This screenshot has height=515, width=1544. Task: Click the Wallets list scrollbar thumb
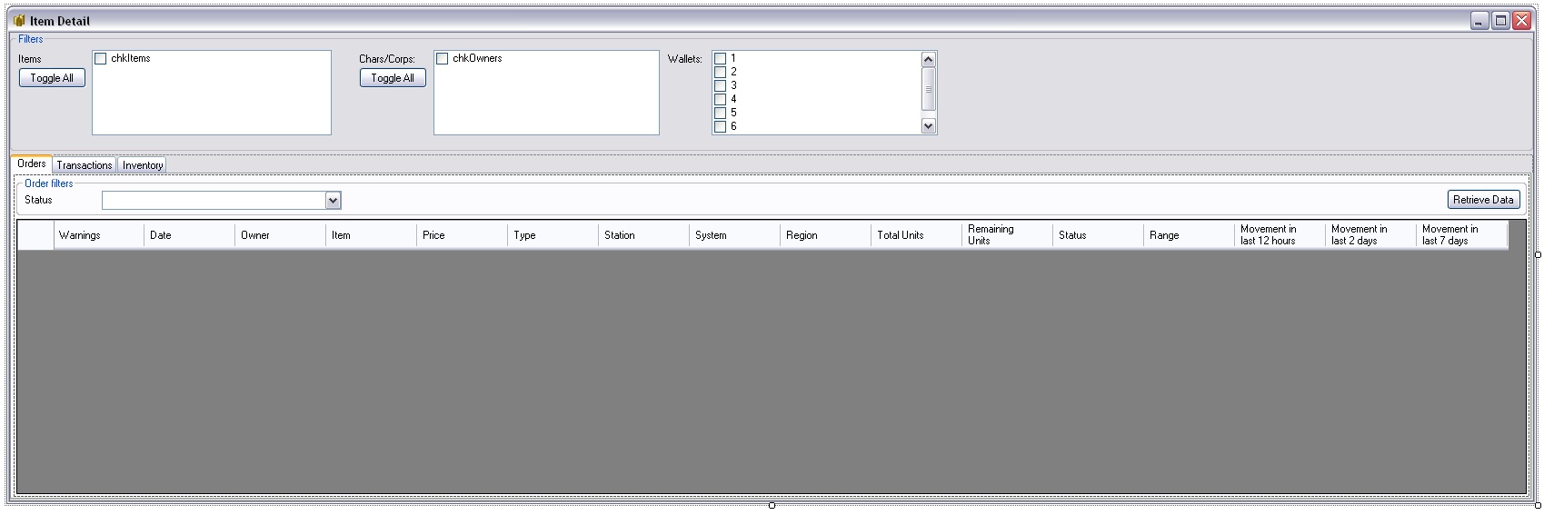(x=928, y=89)
